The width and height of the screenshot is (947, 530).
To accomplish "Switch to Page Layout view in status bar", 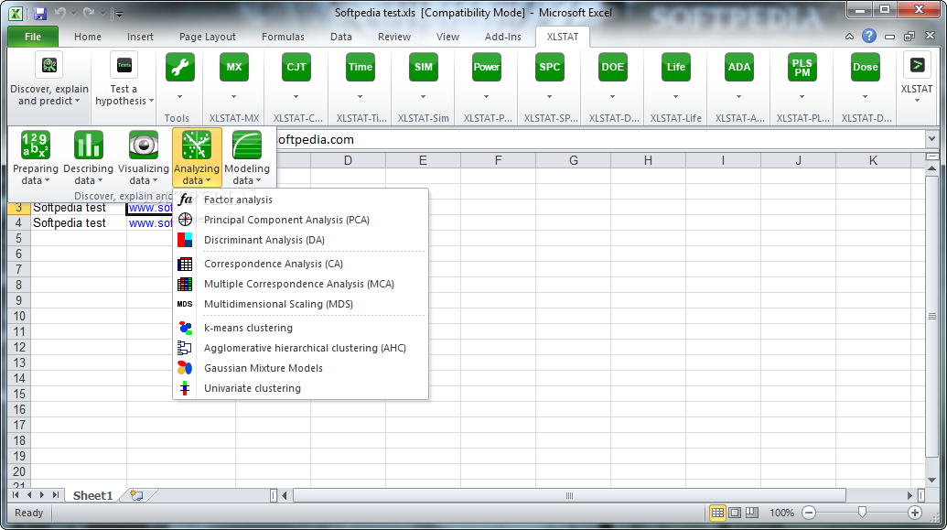I will click(x=735, y=513).
